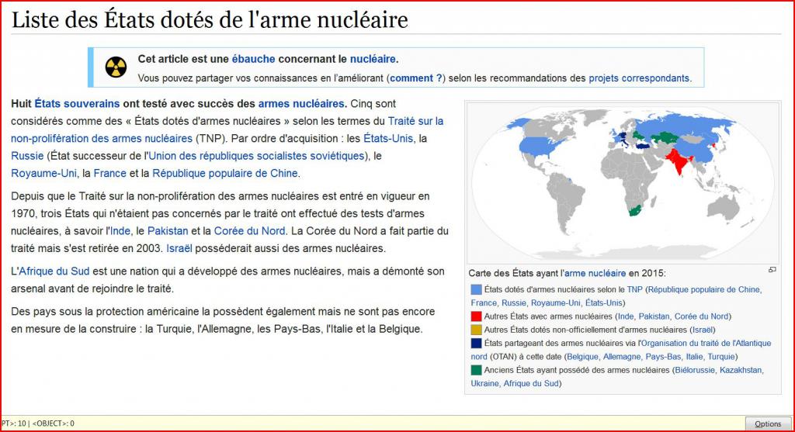
Task: Follow the 'Pays-Bas' link in the legend
Action: tap(663, 357)
